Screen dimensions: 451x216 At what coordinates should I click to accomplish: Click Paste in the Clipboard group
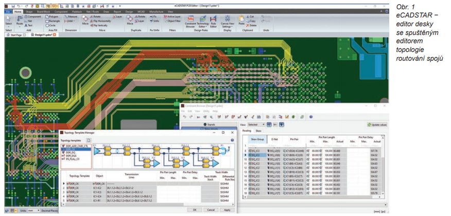click(241, 20)
